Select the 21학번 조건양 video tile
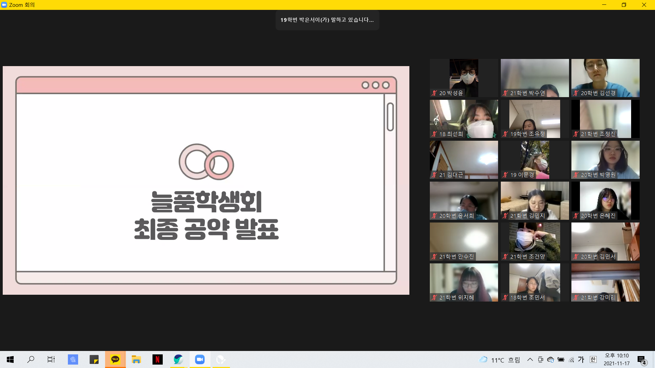This screenshot has width=655, height=368. click(535, 241)
